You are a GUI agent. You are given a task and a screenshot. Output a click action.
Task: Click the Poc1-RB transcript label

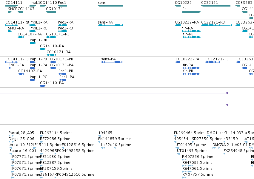pyautogui.click(x=65, y=28)
